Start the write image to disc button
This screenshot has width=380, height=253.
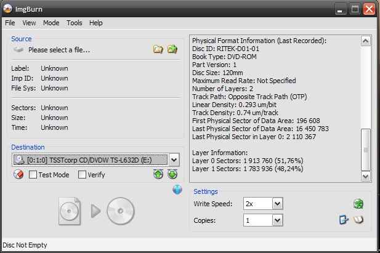point(97,211)
